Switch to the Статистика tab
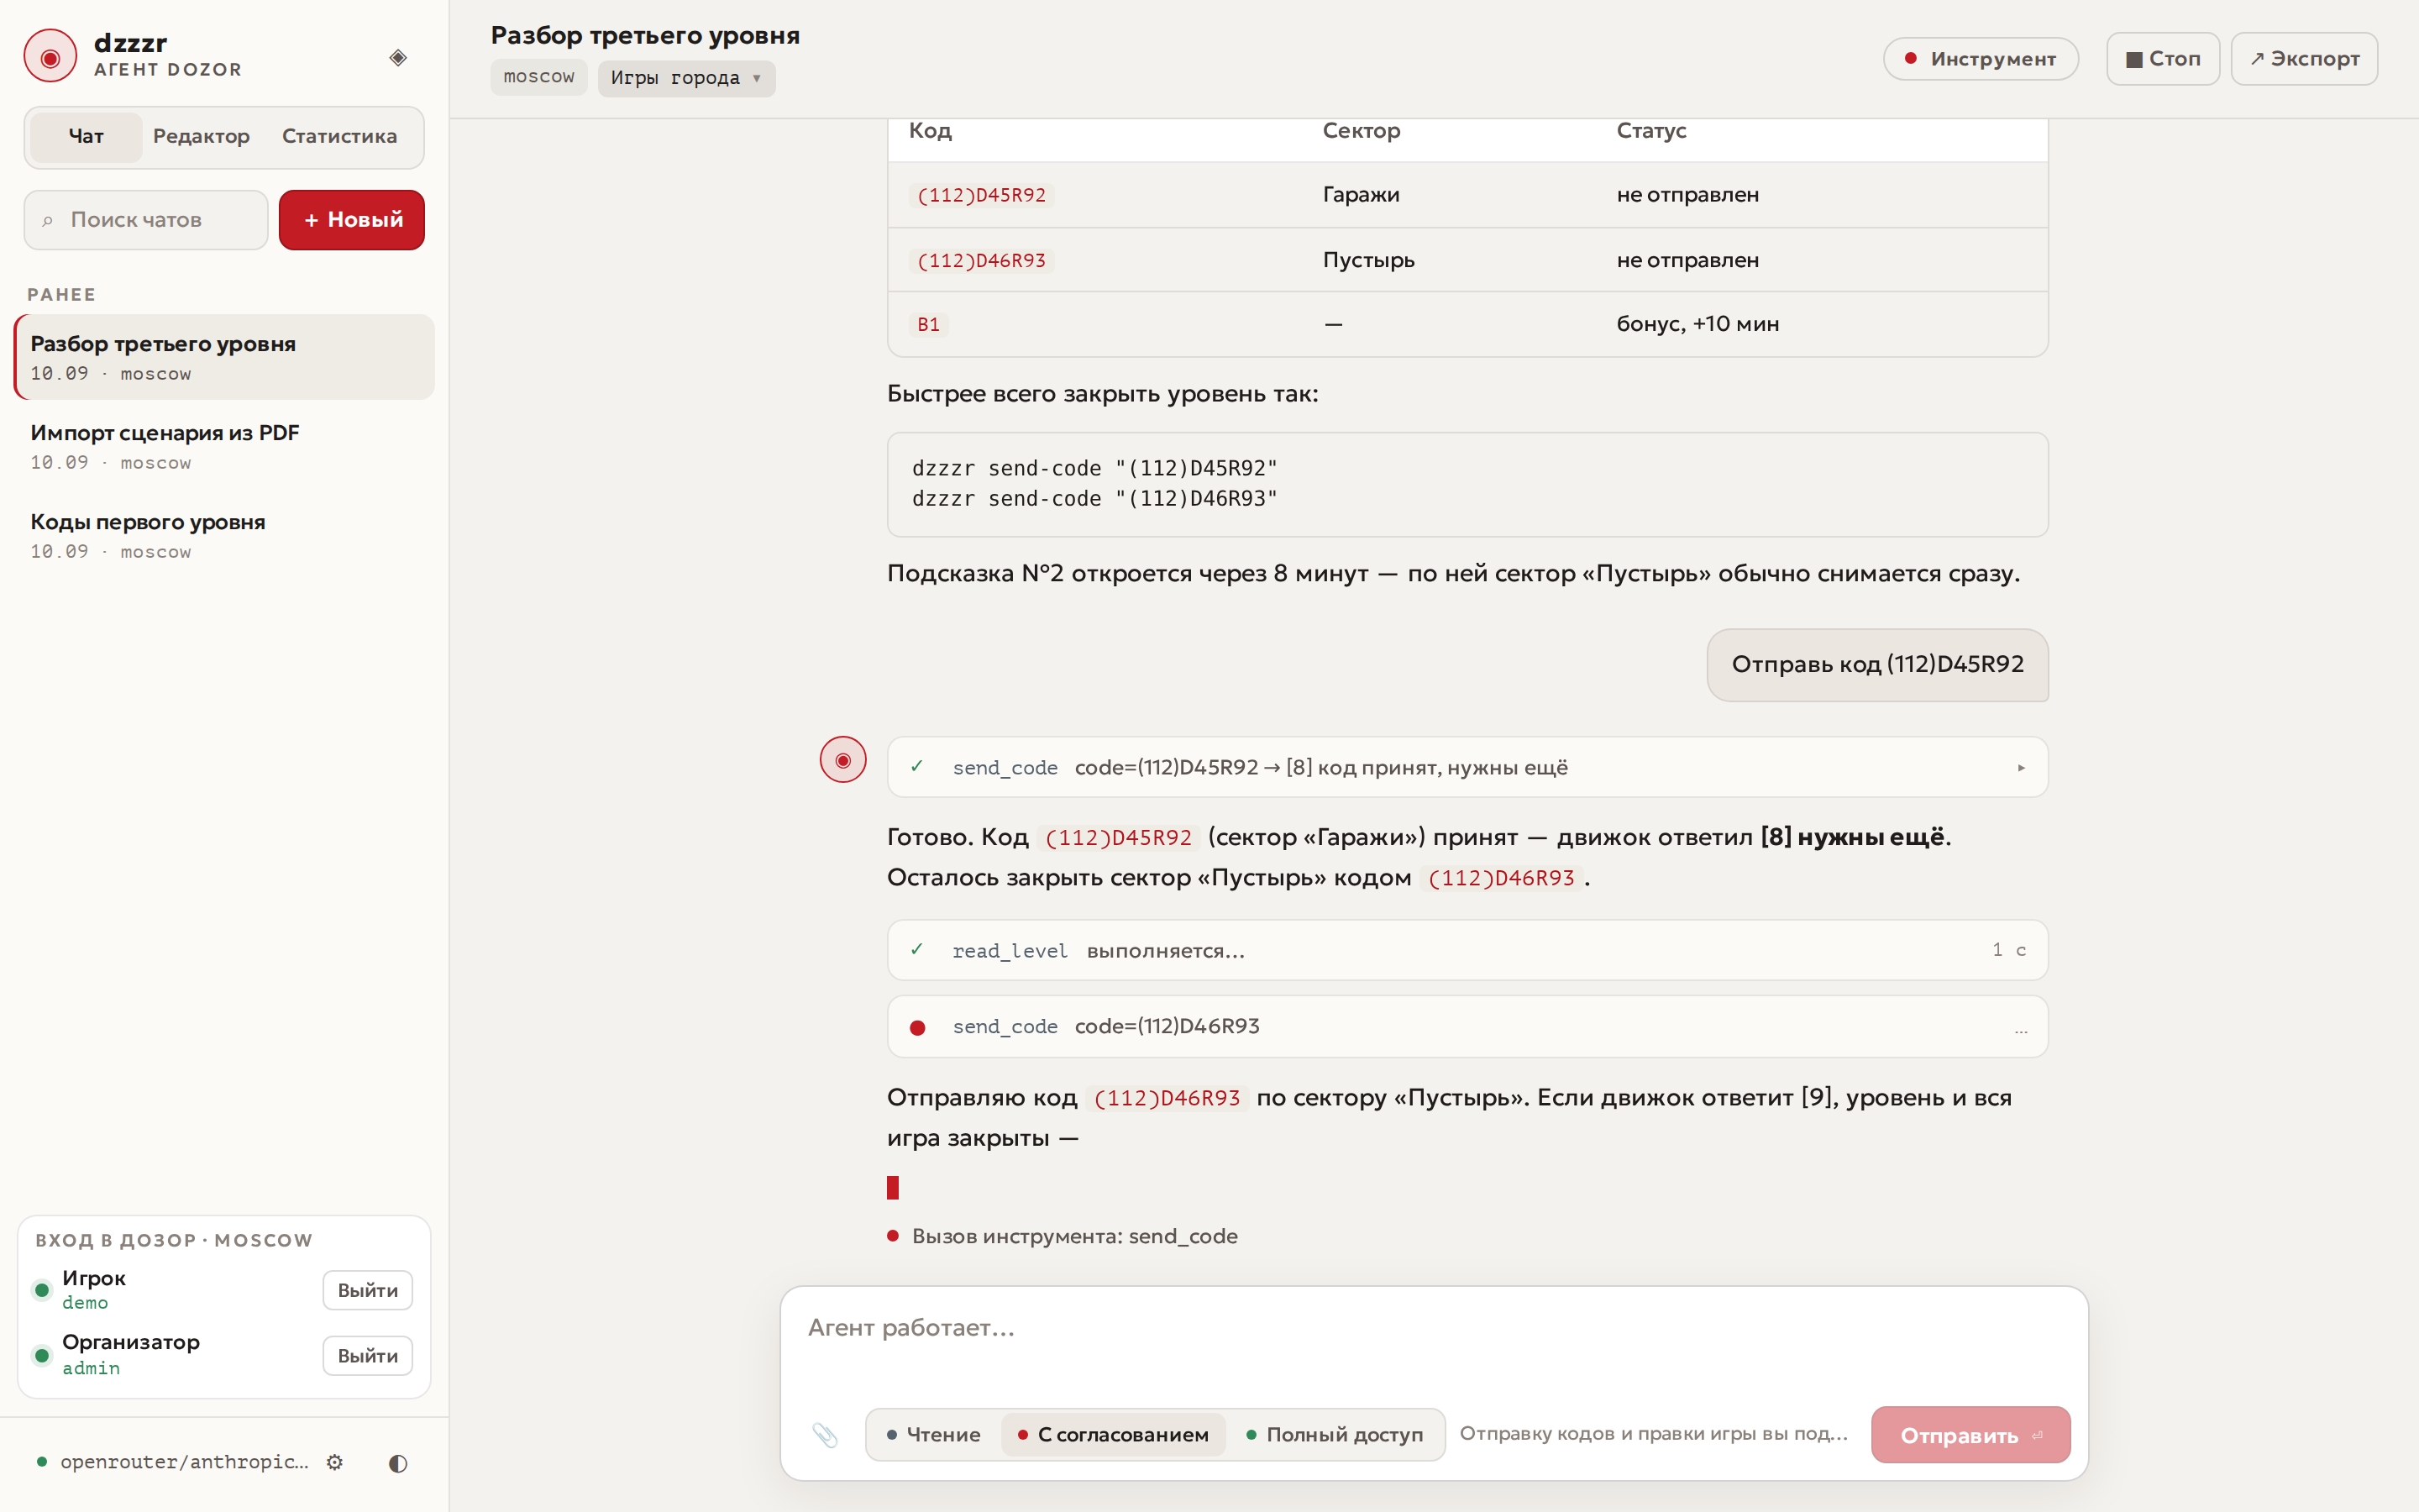Viewport: 2419px width, 1512px height. pos(338,136)
